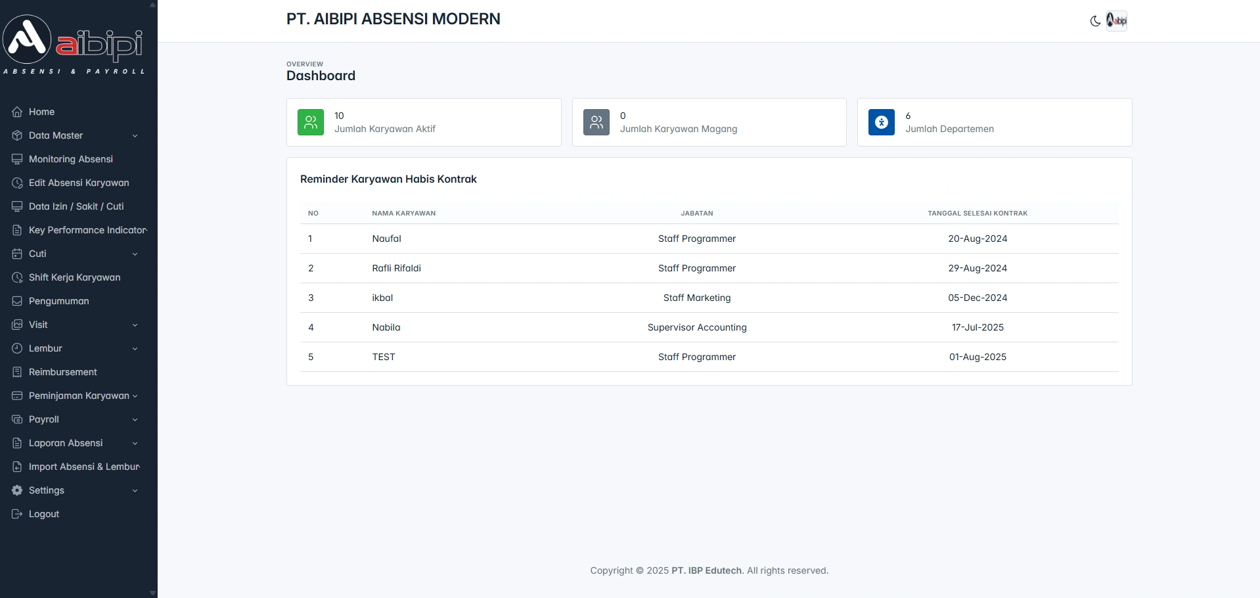The image size is (1260, 598).
Task: Open the user profile avatar menu
Action: point(1117,21)
